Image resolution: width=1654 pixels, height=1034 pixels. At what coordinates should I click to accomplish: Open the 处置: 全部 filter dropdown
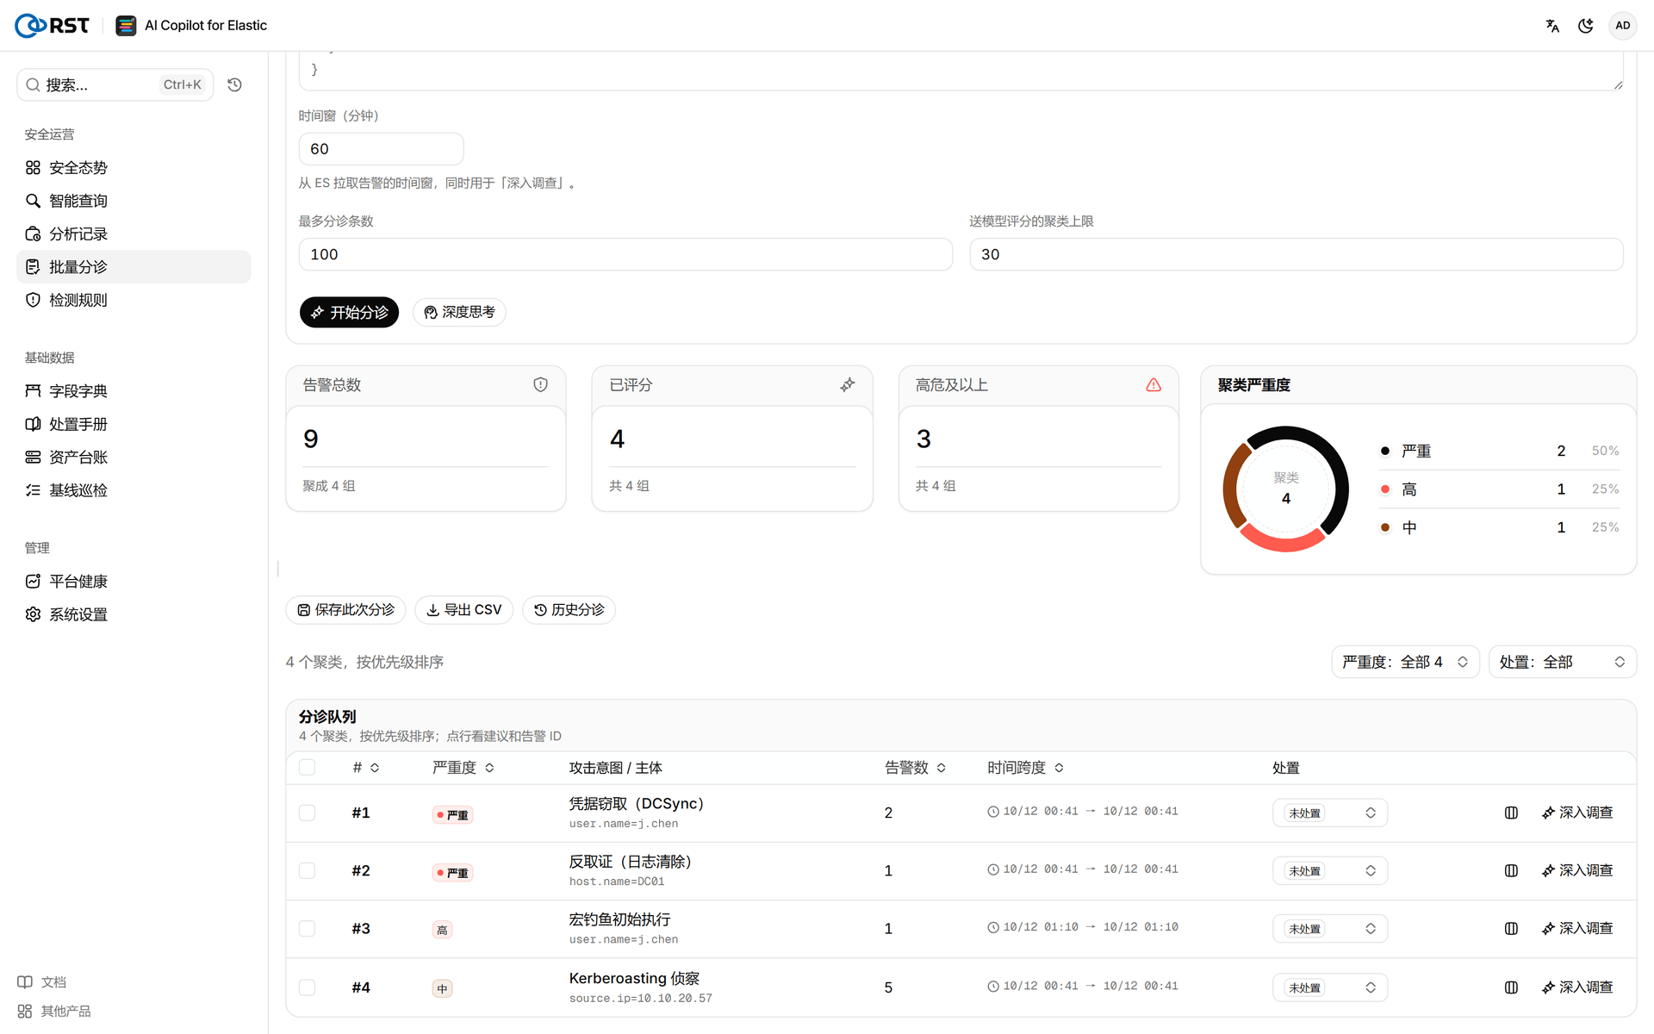pyautogui.click(x=1563, y=662)
